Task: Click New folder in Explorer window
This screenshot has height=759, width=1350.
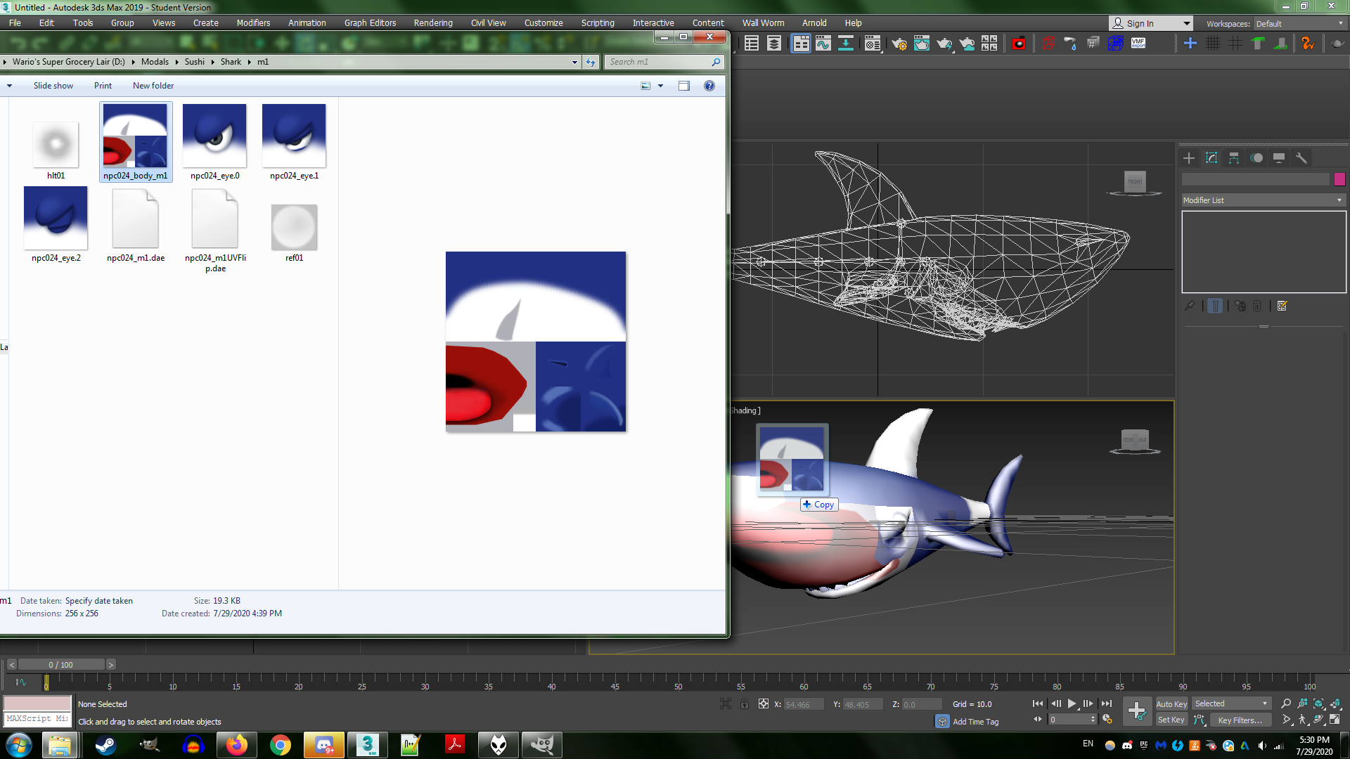Action: click(x=153, y=86)
